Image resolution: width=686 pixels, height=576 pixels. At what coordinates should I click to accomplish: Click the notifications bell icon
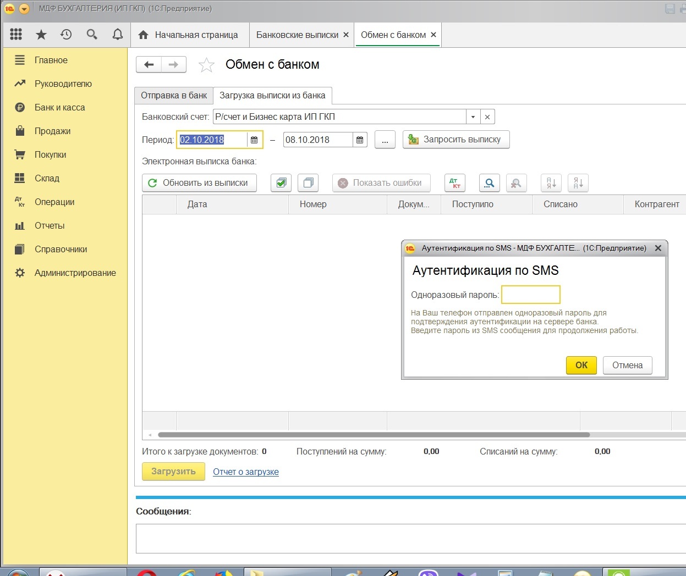coord(117,35)
